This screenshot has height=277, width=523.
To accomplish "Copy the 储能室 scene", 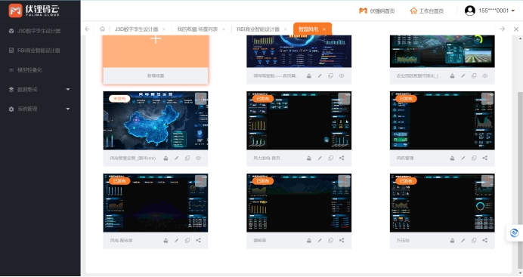I will click(x=330, y=240).
